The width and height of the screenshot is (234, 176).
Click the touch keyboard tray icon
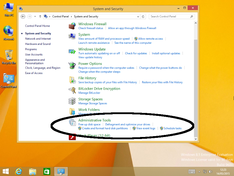192,172
